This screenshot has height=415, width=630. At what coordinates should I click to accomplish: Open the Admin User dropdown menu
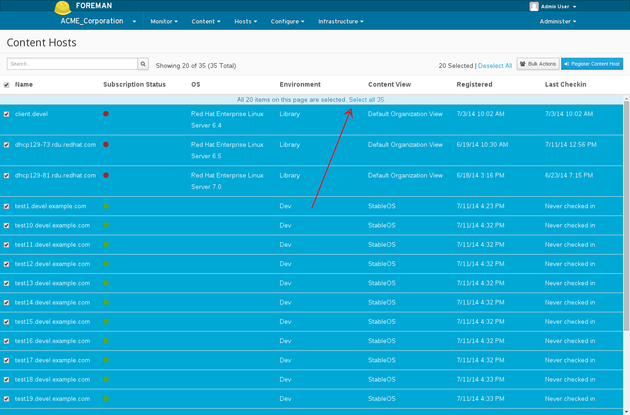pyautogui.click(x=558, y=6)
